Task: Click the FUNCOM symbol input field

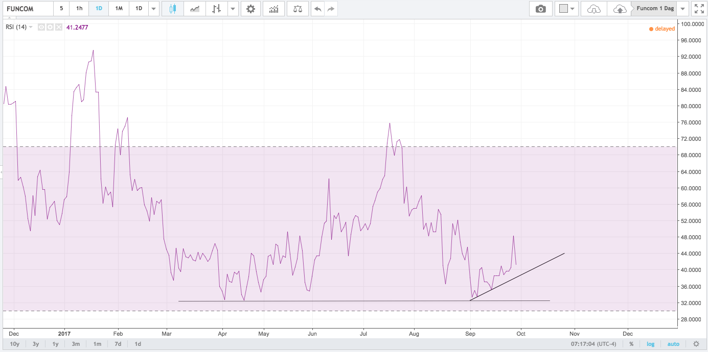Action: tap(27, 9)
